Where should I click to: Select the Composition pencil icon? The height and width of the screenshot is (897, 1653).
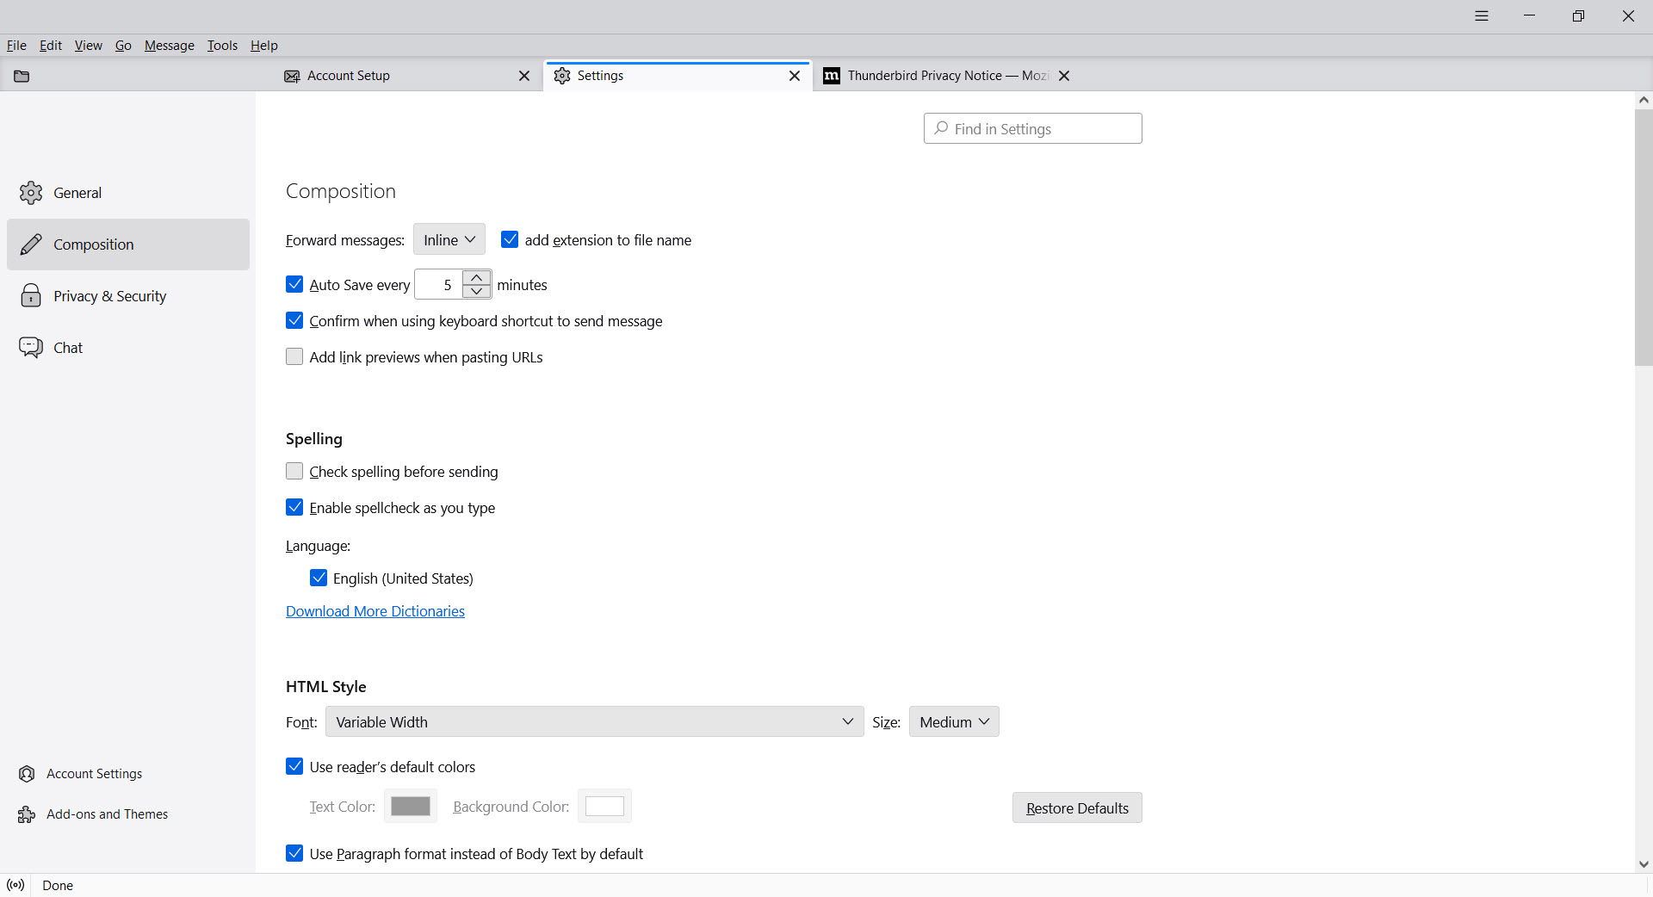[x=31, y=244]
